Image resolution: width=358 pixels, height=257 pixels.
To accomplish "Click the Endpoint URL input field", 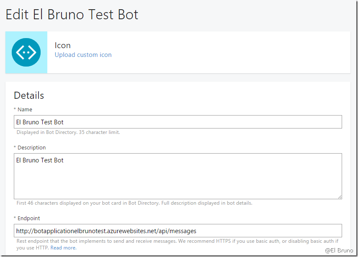I will 178,231.
